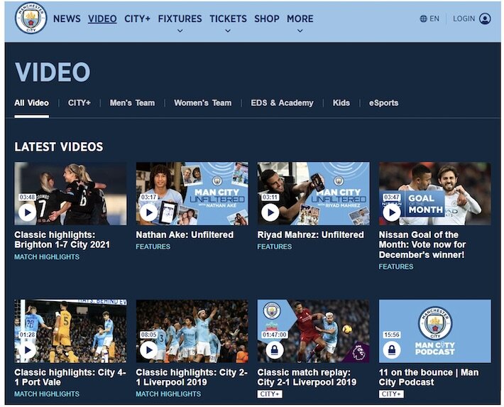Open 11 on the bounce podcast title
The width and height of the screenshot is (504, 407).
coord(429,377)
